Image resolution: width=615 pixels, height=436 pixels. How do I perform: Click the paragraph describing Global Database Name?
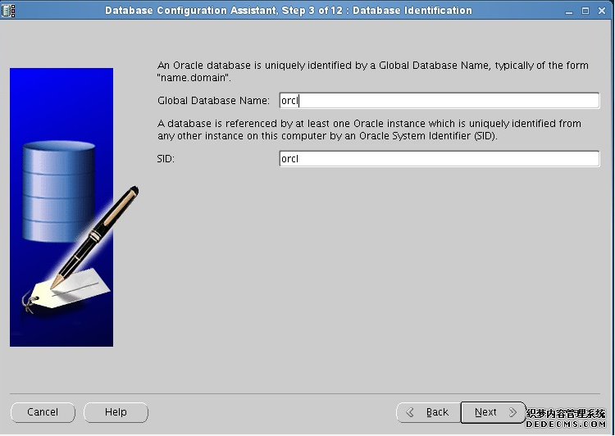point(372,71)
